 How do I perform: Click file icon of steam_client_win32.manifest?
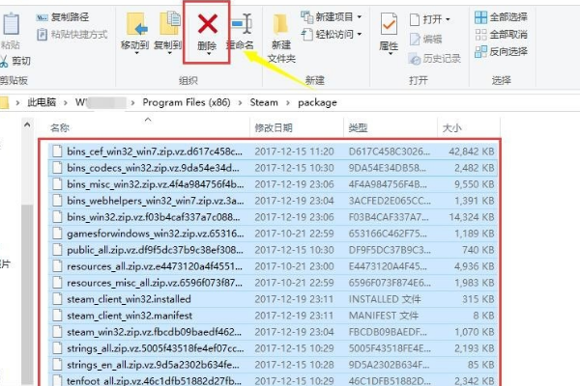(57, 316)
